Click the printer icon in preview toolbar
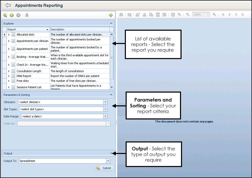The image size is (252, 178). (145, 15)
